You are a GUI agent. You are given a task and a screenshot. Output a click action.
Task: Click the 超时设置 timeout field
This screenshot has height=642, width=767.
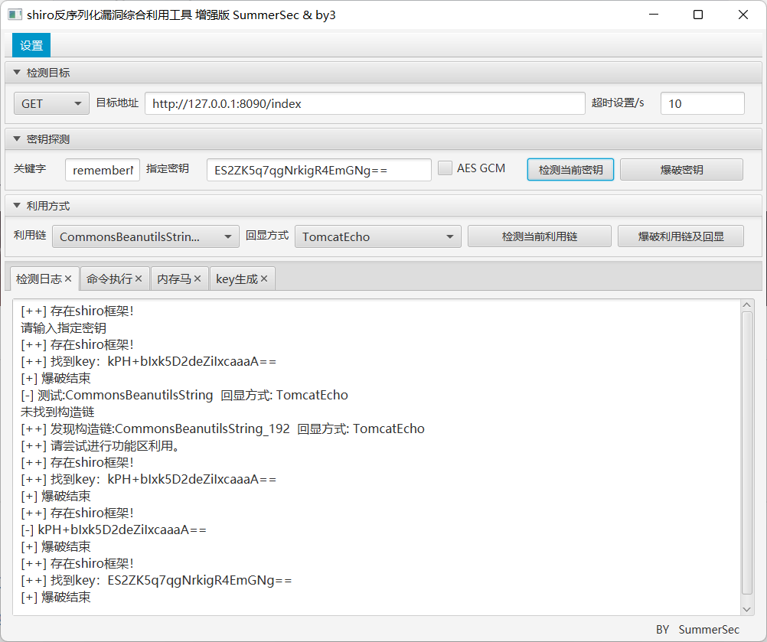(x=703, y=103)
